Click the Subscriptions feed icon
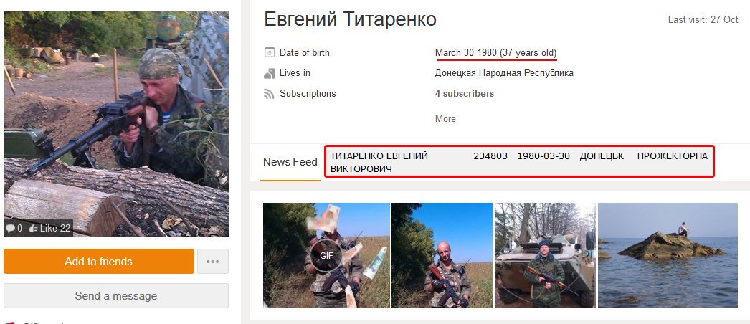750x324 pixels. (270, 94)
